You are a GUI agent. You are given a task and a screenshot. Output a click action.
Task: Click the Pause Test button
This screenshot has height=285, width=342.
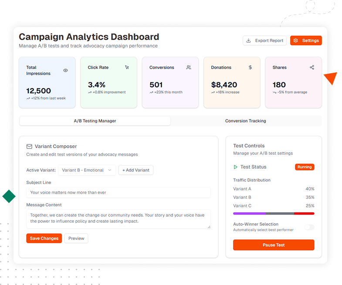274,245
